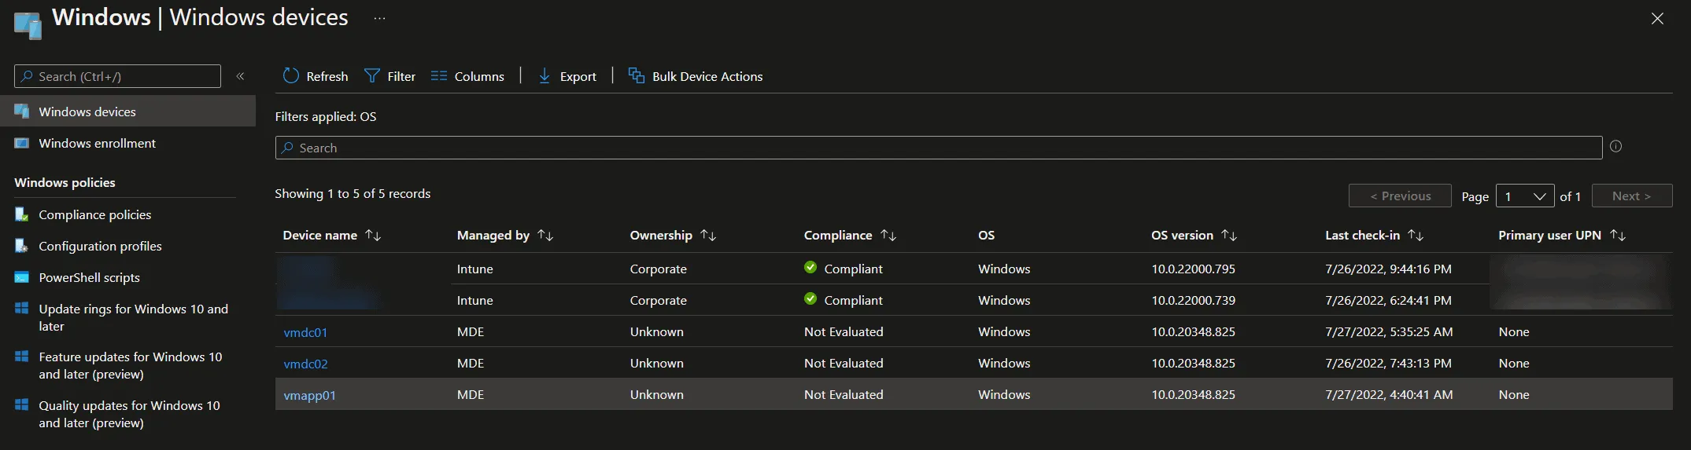Collapse the sidebar with the double-chevron icon
1691x450 pixels.
(x=240, y=76)
